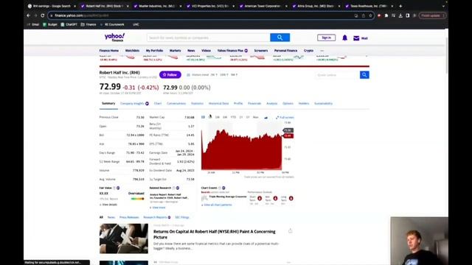Screen dimensions: 472x265
Task: Close the Robert Half Inc. browser tab
Action: point(128,6)
